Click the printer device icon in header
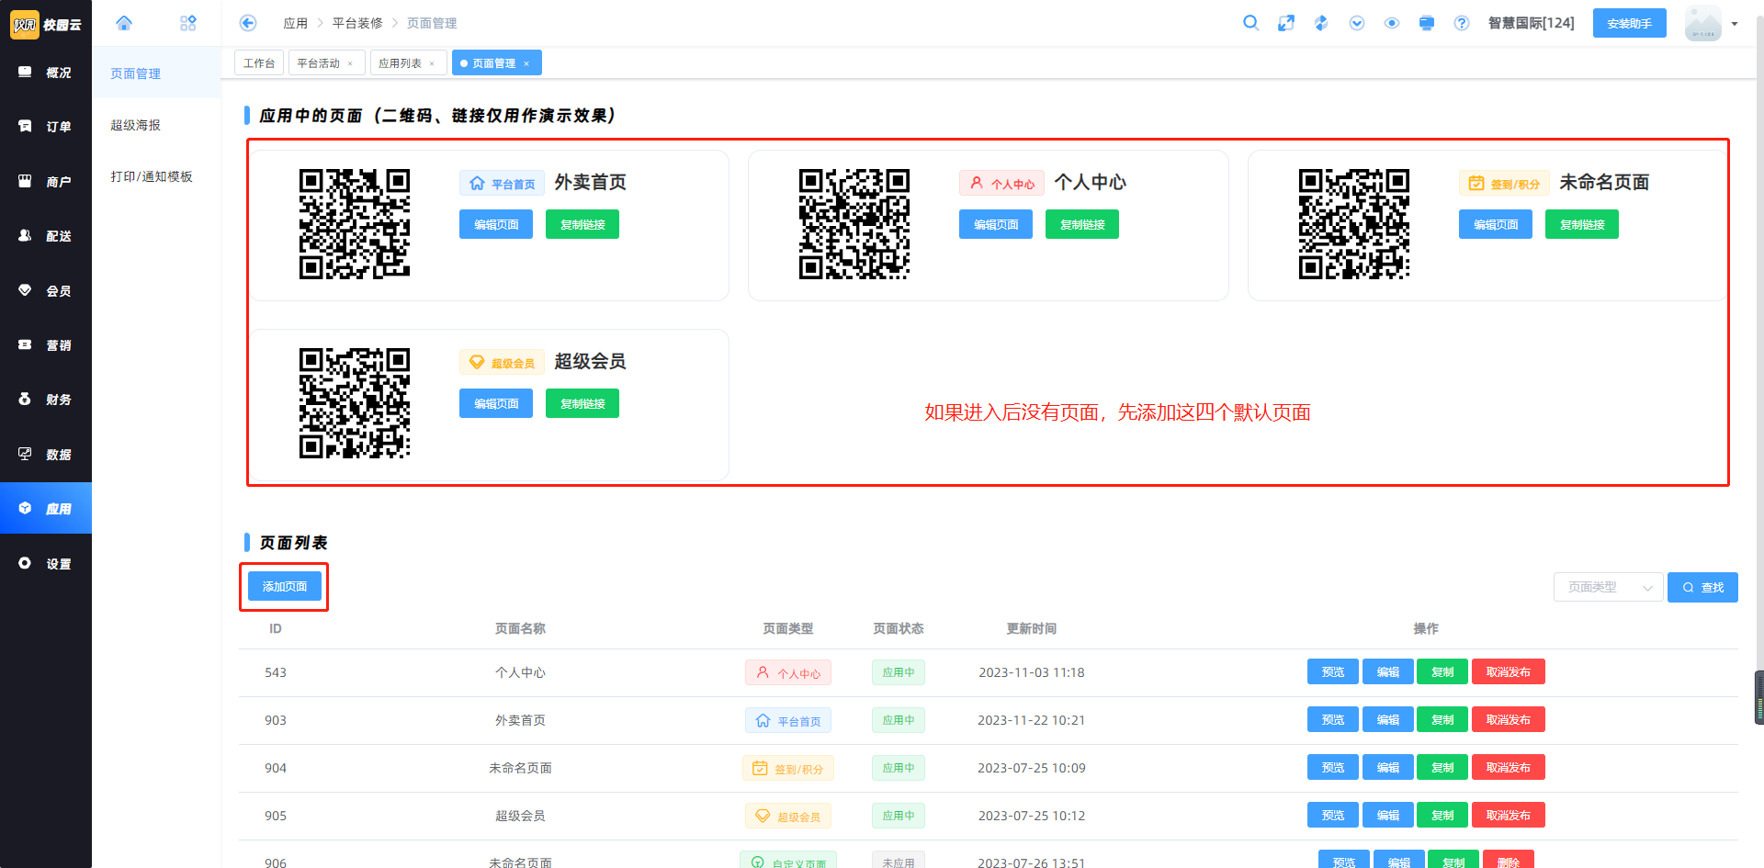Screen dimensions: 1764x868 tap(1426, 23)
